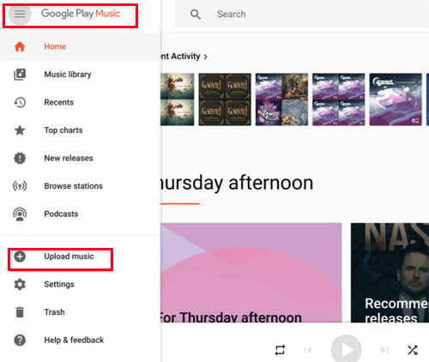Open the Recent Activity heading link

pos(180,57)
